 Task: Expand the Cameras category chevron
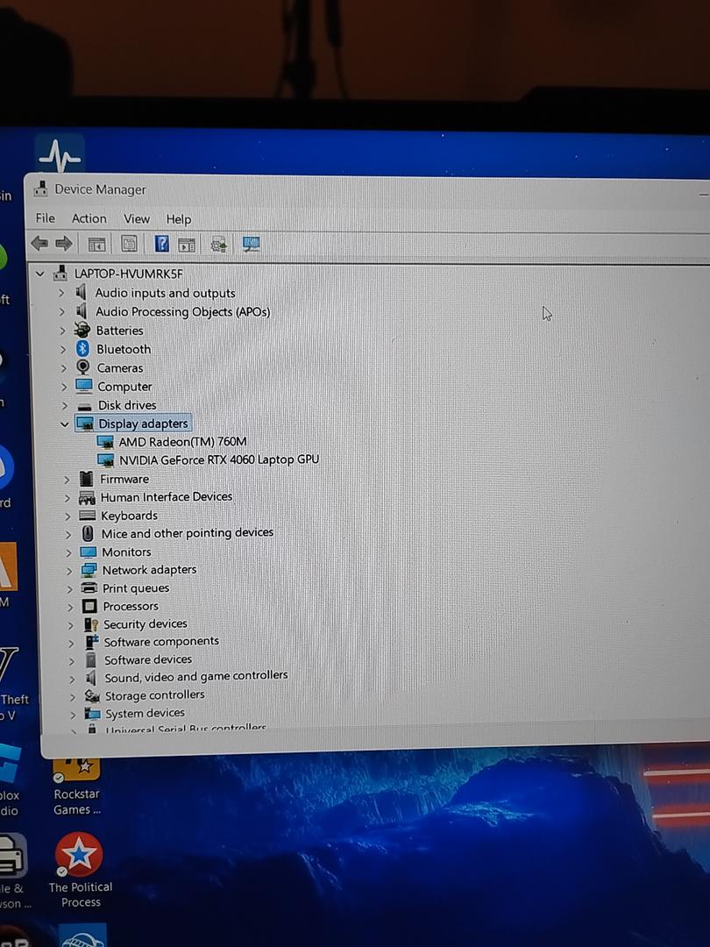point(63,367)
